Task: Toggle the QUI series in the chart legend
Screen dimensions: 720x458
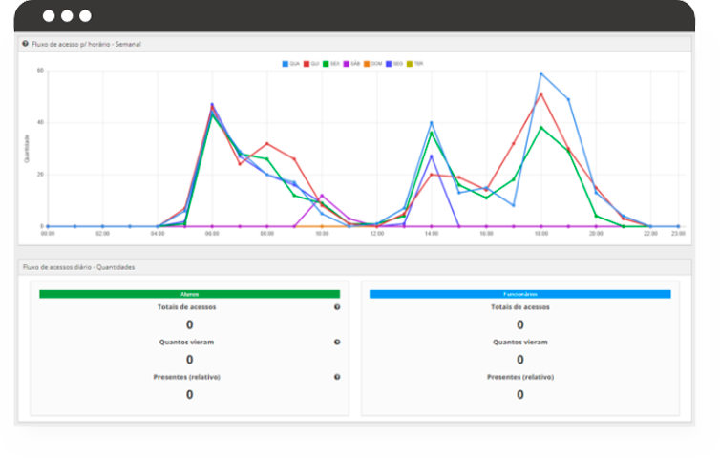Action: coord(311,63)
